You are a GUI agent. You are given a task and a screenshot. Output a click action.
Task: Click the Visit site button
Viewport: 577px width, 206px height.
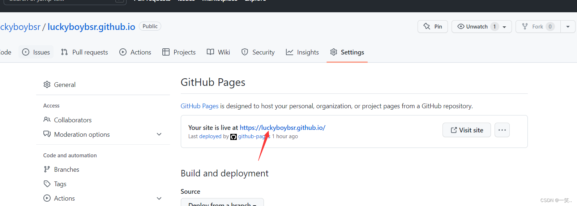[467, 130]
